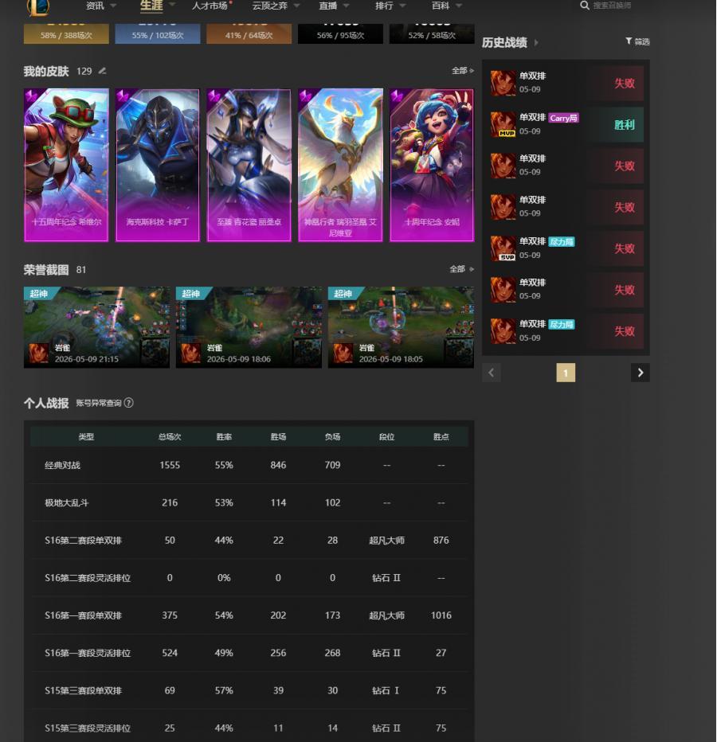Click in the 搜索召唤师 search field
Screen dimensions: 717x742
pyautogui.click(x=612, y=6)
